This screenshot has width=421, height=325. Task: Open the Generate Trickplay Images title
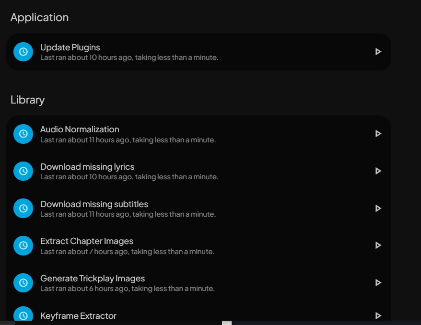tap(92, 279)
